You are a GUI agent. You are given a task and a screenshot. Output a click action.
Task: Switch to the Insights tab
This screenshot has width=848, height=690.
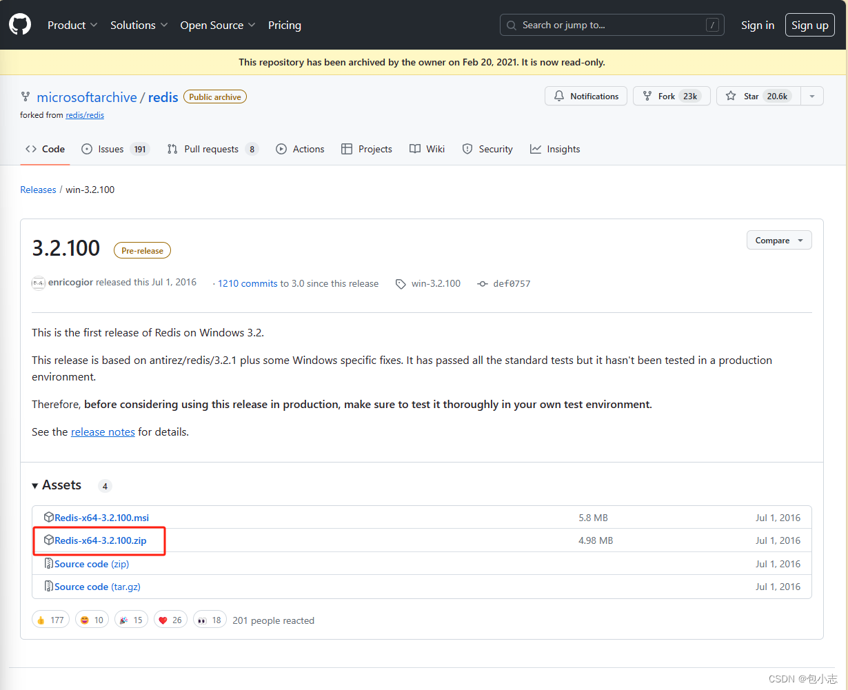[555, 149]
